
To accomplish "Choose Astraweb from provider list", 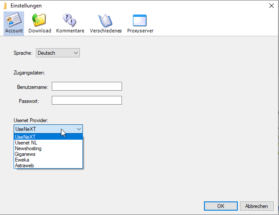I will [48, 165].
